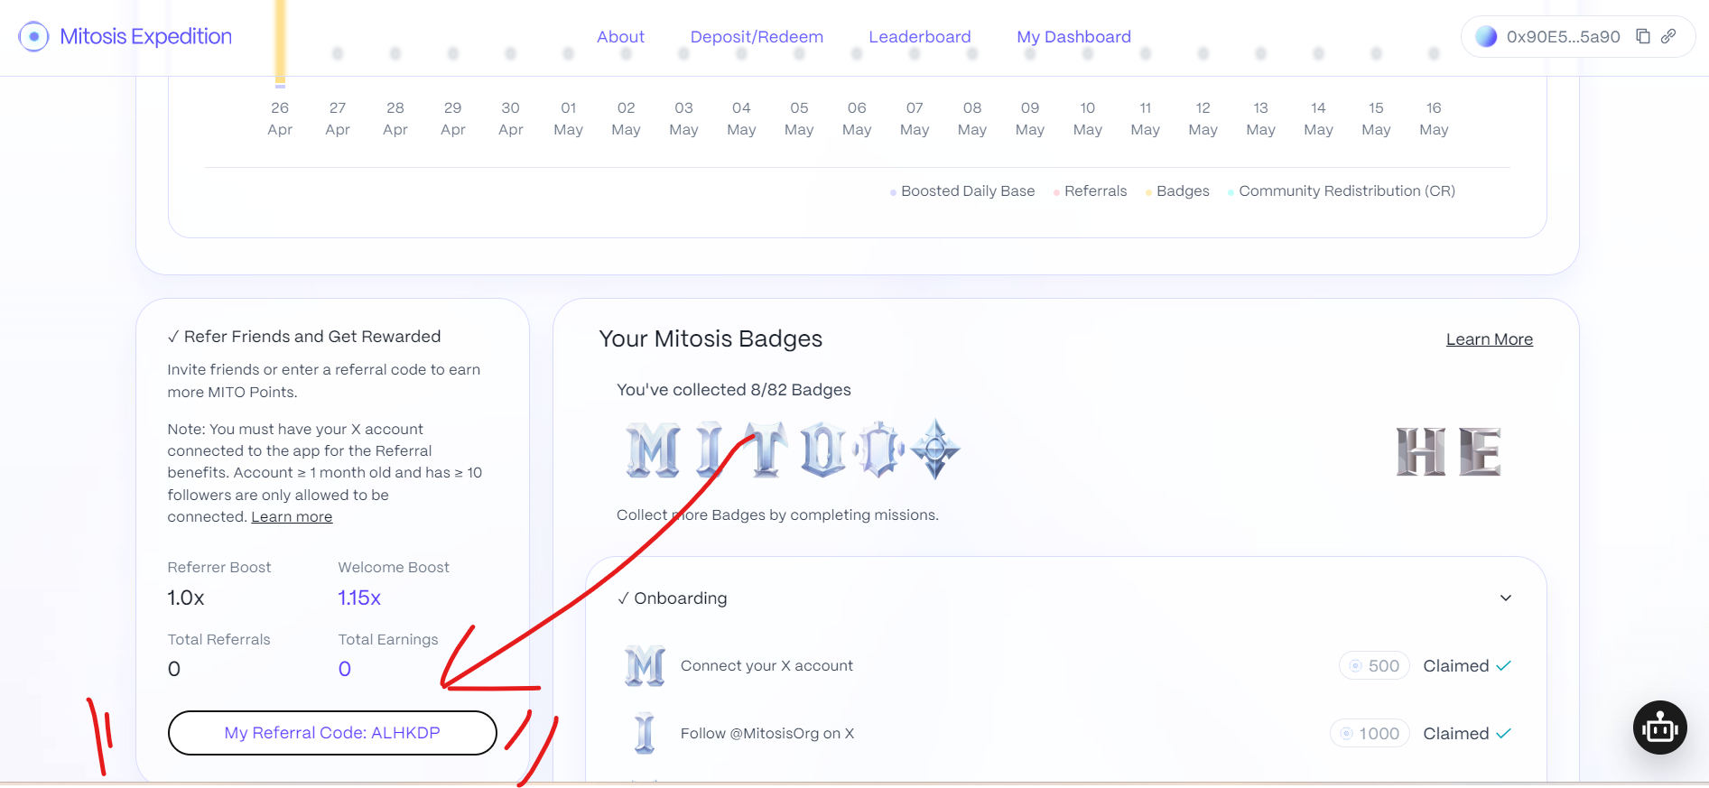Click the Referrer Boost value 1.0x
This screenshot has width=1709, height=788.
(186, 598)
